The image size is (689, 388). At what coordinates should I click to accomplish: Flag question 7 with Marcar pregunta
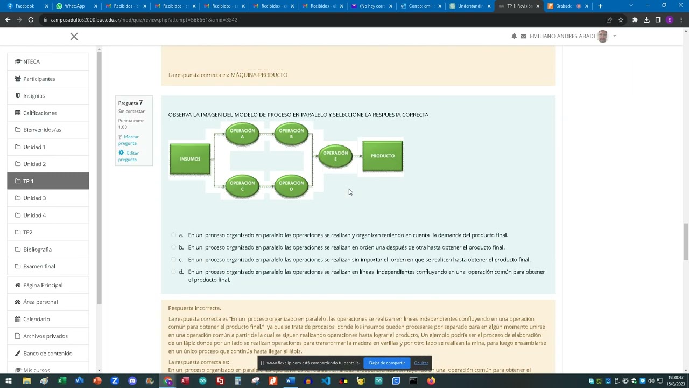[129, 140]
